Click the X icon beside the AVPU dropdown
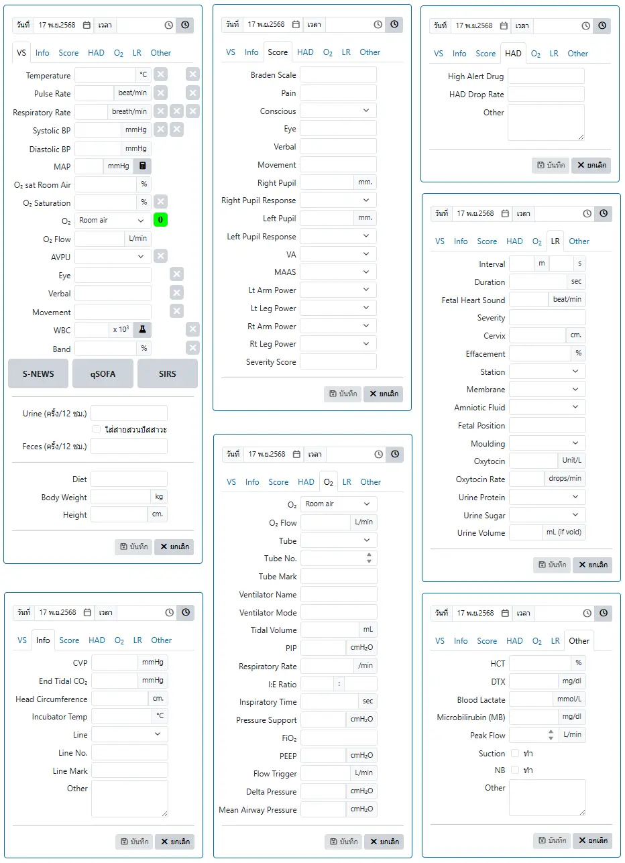This screenshot has width=625, height=863. [159, 255]
